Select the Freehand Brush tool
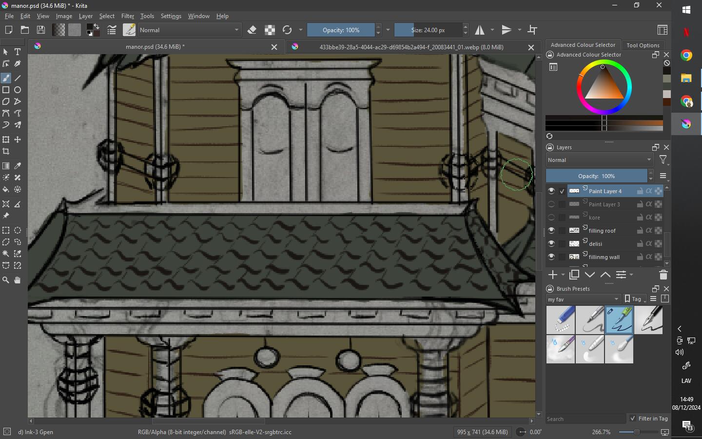 click(x=6, y=78)
